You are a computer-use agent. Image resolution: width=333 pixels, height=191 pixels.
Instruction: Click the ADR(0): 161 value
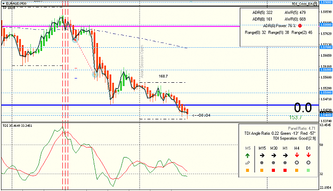(262, 19)
